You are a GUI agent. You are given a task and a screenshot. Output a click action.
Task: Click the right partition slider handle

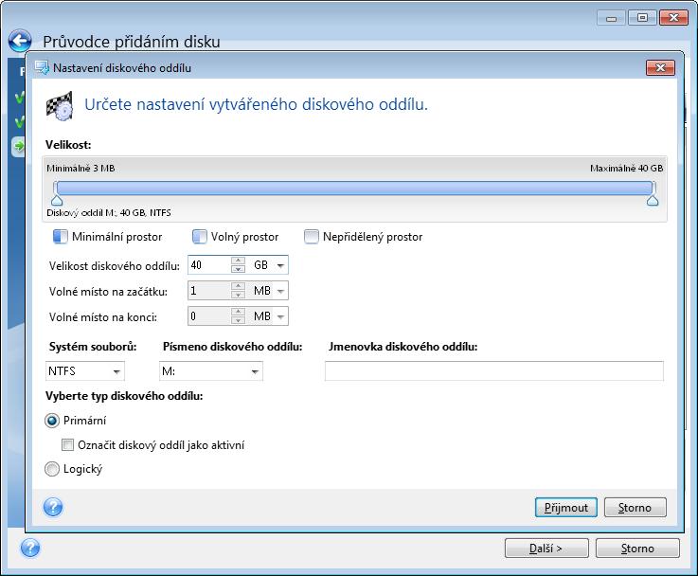[x=653, y=200]
